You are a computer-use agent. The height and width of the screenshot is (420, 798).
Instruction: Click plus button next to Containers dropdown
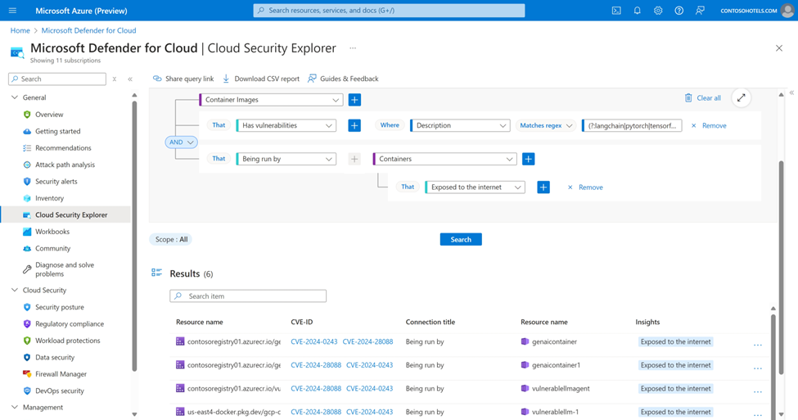click(528, 159)
